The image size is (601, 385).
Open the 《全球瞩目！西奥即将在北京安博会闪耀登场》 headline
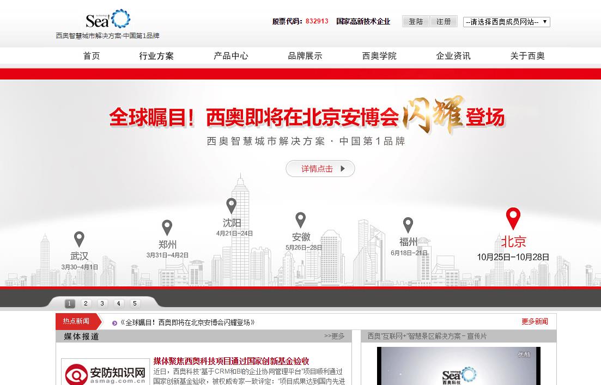click(187, 322)
